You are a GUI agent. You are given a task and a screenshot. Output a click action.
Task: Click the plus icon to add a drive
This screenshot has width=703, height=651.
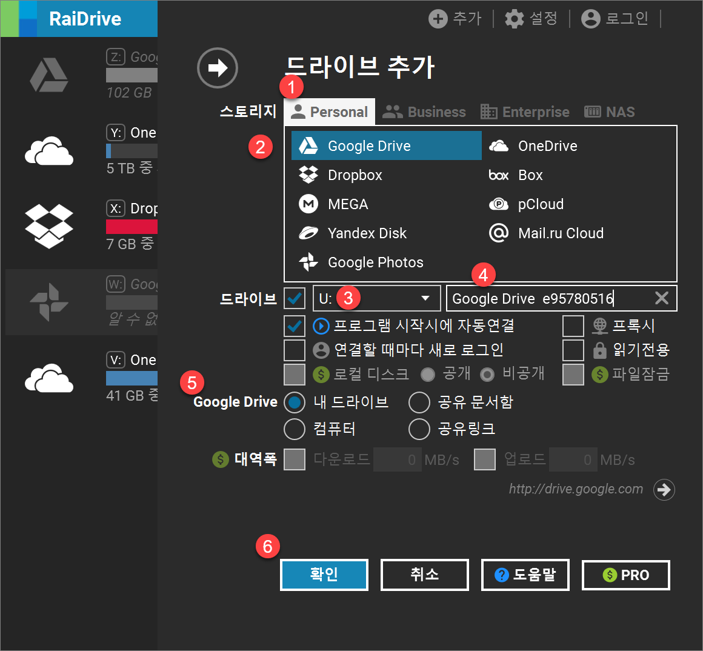click(438, 19)
